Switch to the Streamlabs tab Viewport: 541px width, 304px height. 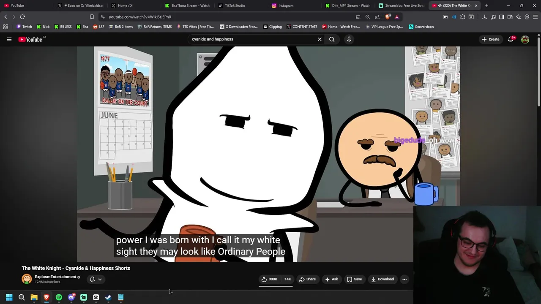point(402,5)
